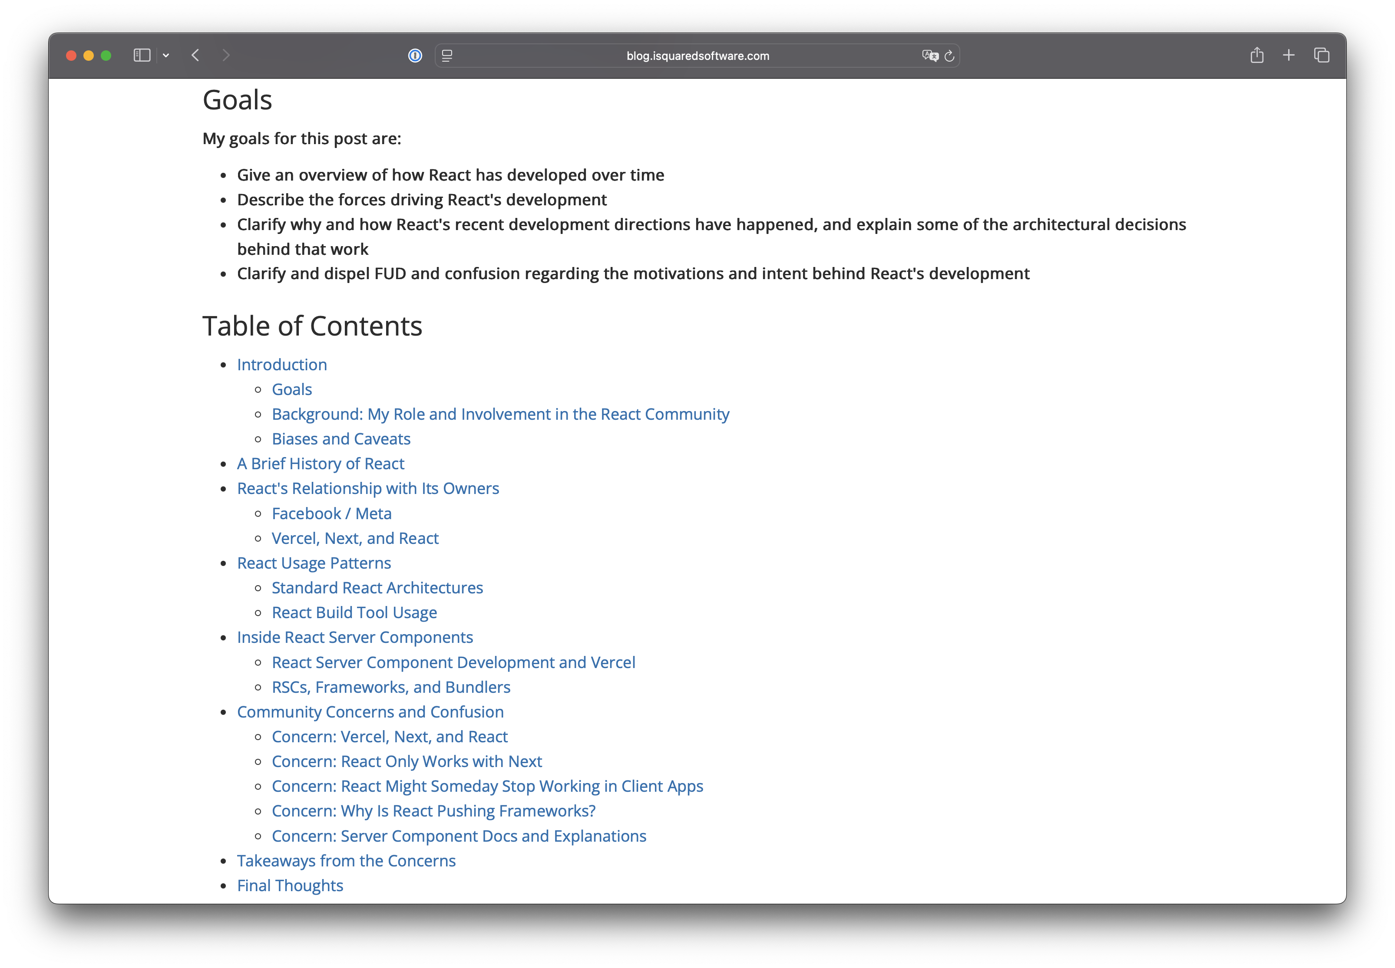Click bullet "Clarify and dispel FUD and confusion"
This screenshot has height=968, width=1395.
633,274
